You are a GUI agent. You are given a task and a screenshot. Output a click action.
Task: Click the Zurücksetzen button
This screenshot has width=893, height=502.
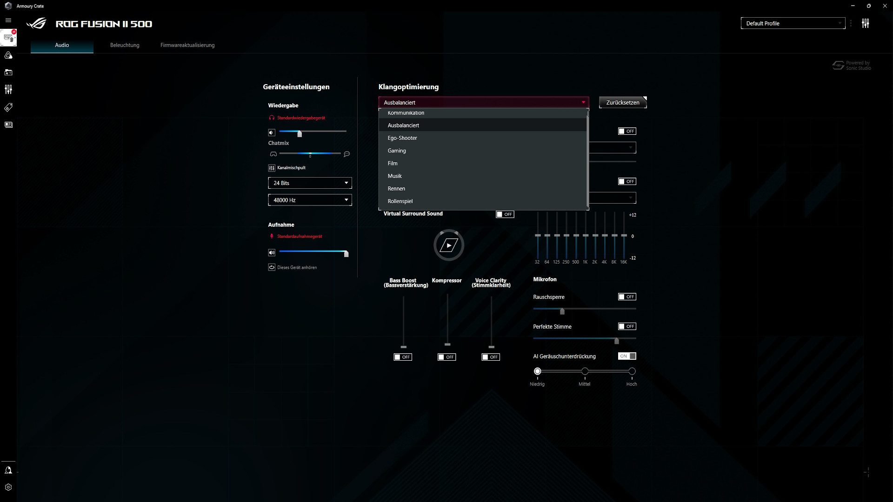coord(622,102)
